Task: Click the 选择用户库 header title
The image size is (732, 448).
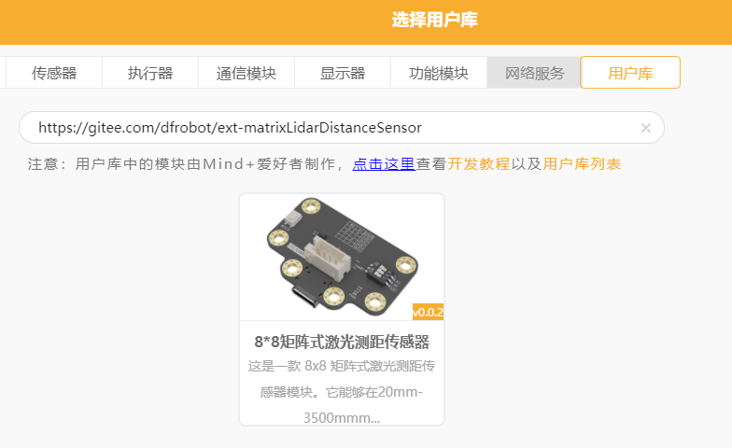Action: pos(435,21)
